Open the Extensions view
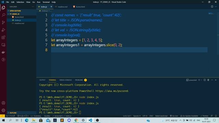This screenshot has width=219, height=123. [x=3, y=37]
